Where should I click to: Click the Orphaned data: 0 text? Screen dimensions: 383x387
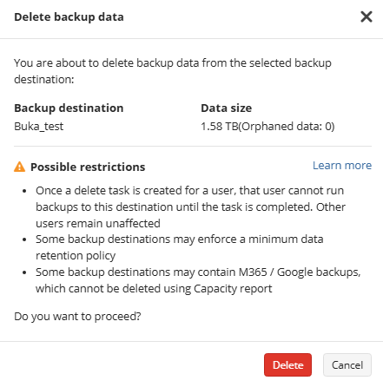point(287,127)
